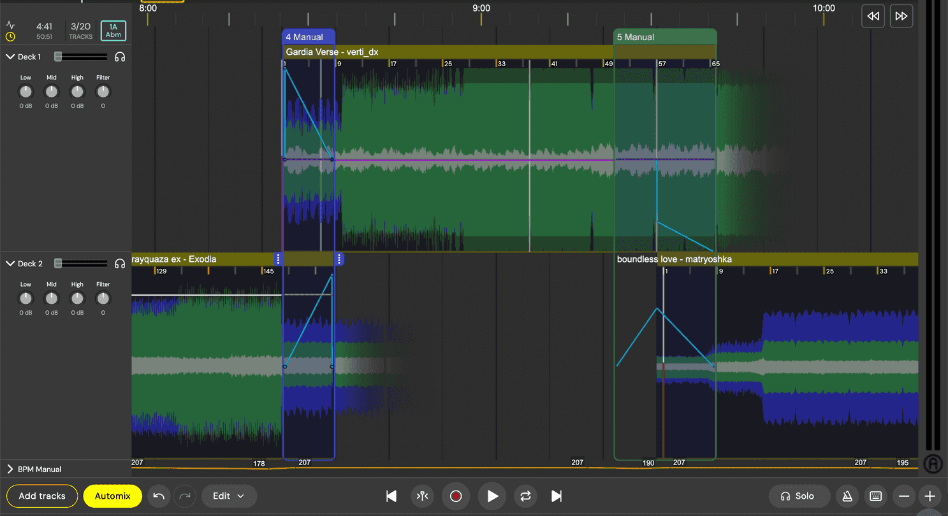
Task: Select the 4 Manual transition label
Action: click(308, 36)
